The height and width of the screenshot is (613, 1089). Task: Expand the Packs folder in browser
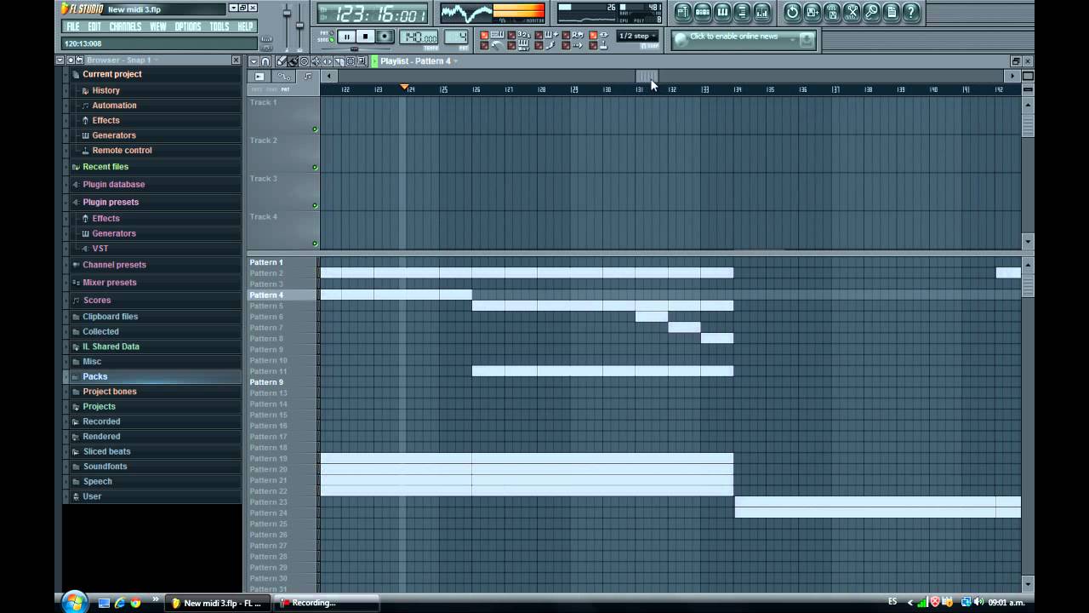click(x=94, y=376)
